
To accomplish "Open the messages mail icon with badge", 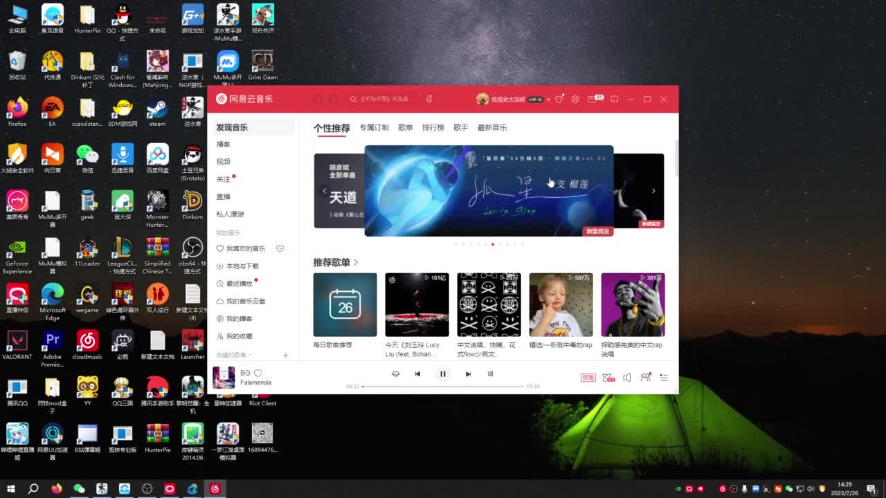I will 595,99.
